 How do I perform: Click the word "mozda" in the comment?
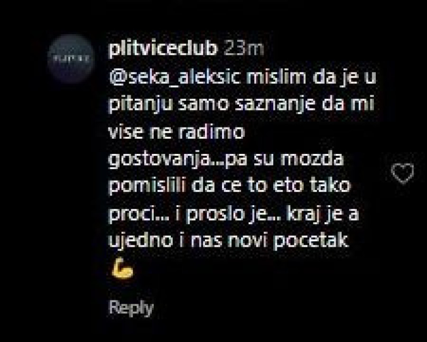pyautogui.click(x=312, y=159)
